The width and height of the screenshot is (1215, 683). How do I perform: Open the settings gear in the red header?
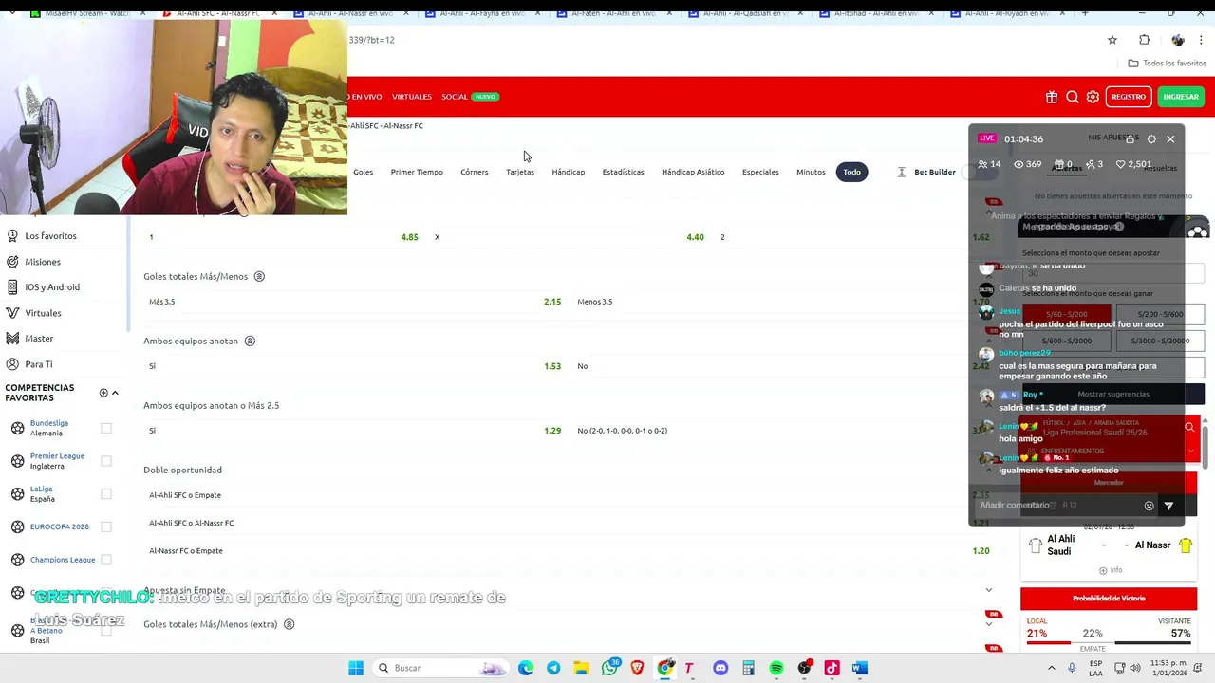(1093, 97)
